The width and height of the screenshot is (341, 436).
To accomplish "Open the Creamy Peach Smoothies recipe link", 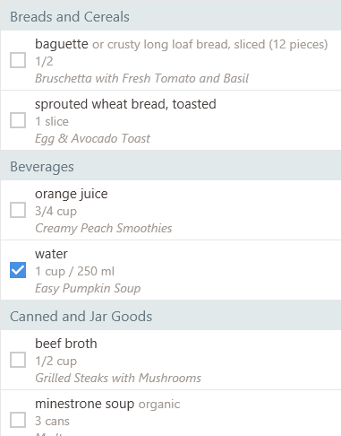I will (x=104, y=228).
